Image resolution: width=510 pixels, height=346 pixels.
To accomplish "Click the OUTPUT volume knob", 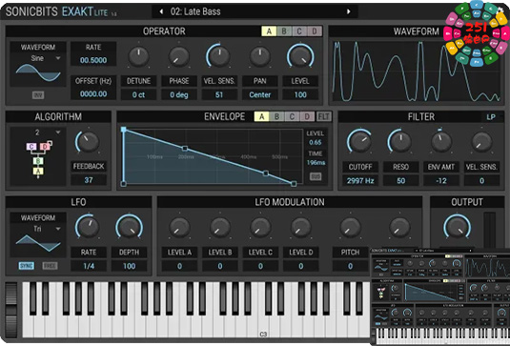I will (457, 227).
